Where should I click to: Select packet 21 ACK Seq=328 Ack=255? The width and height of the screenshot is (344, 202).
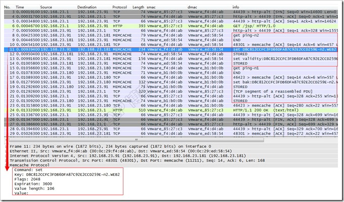coord(171,96)
